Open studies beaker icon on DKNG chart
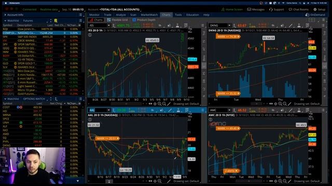The width and height of the screenshot is (332, 186). click(299, 25)
